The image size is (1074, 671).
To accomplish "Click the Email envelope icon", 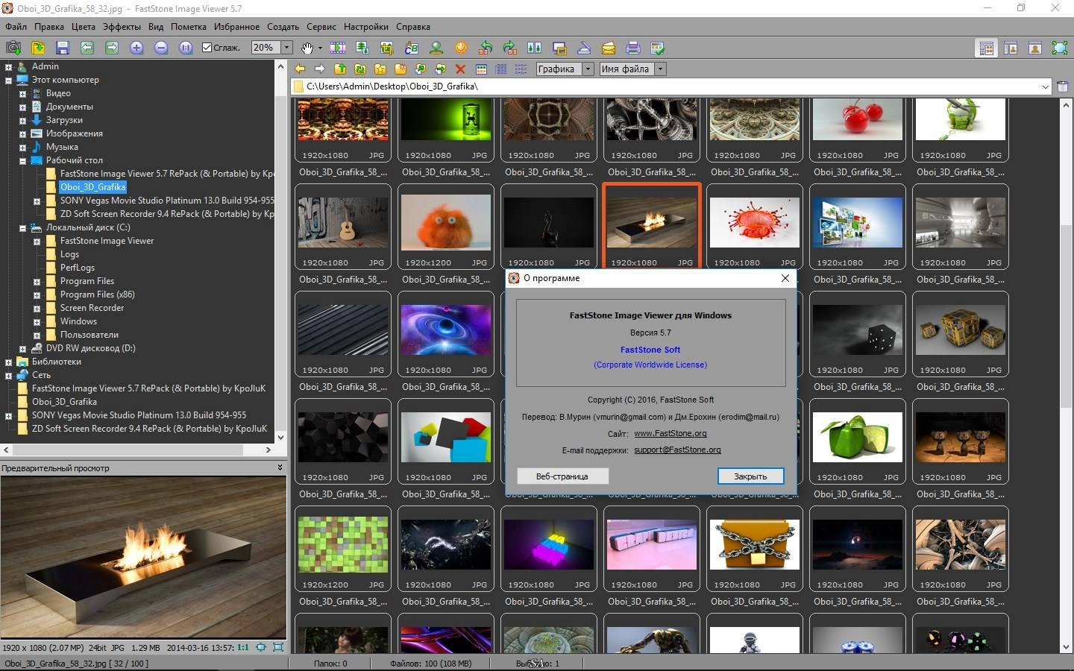I will [x=609, y=48].
